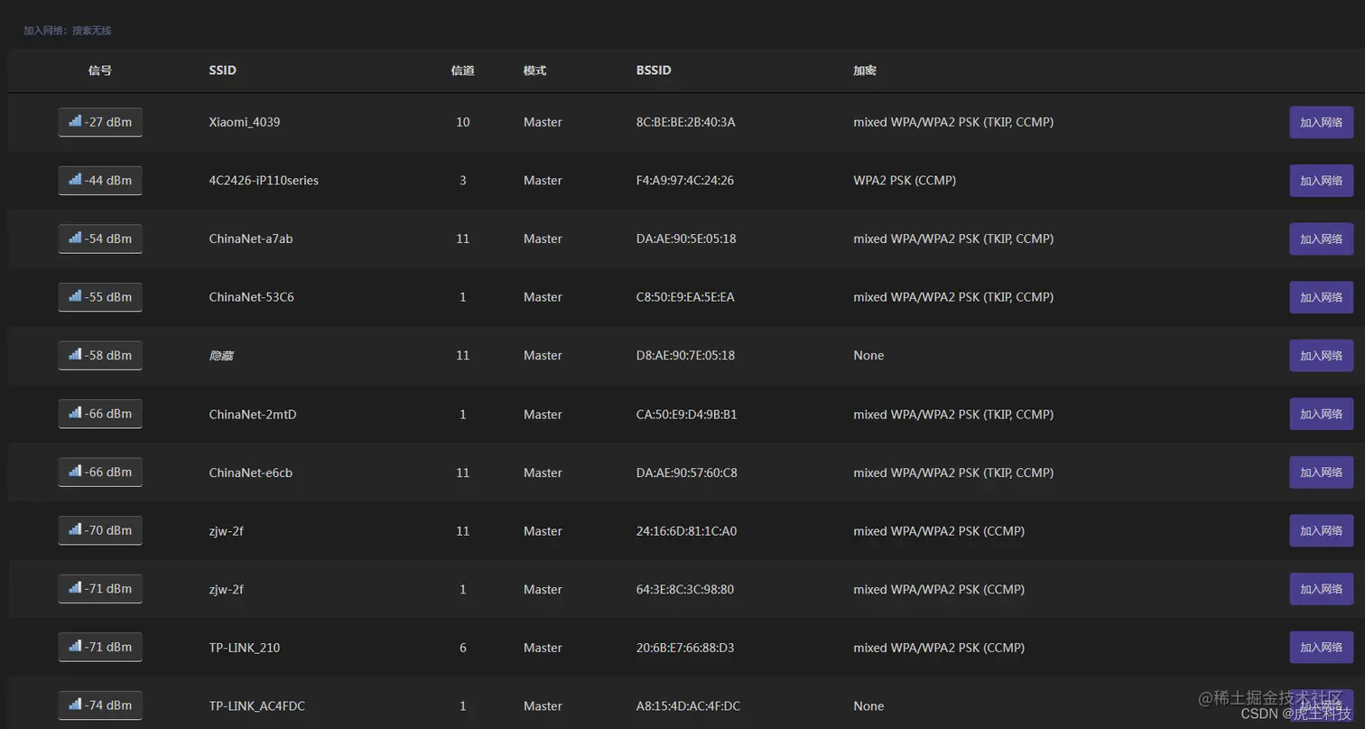The height and width of the screenshot is (729, 1365).
Task: Join zjw-2f network on channel 11
Action: click(x=1321, y=530)
